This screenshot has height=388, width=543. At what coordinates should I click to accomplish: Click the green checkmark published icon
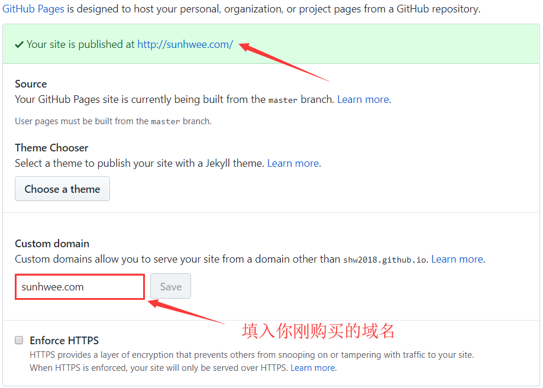pos(20,44)
